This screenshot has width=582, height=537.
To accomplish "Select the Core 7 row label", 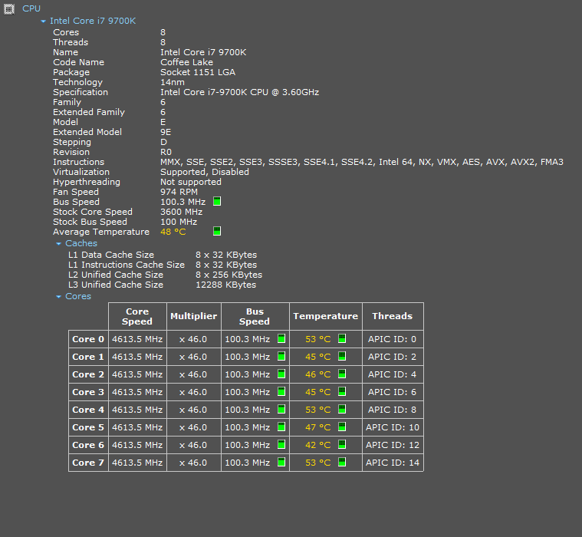I will tap(88, 463).
